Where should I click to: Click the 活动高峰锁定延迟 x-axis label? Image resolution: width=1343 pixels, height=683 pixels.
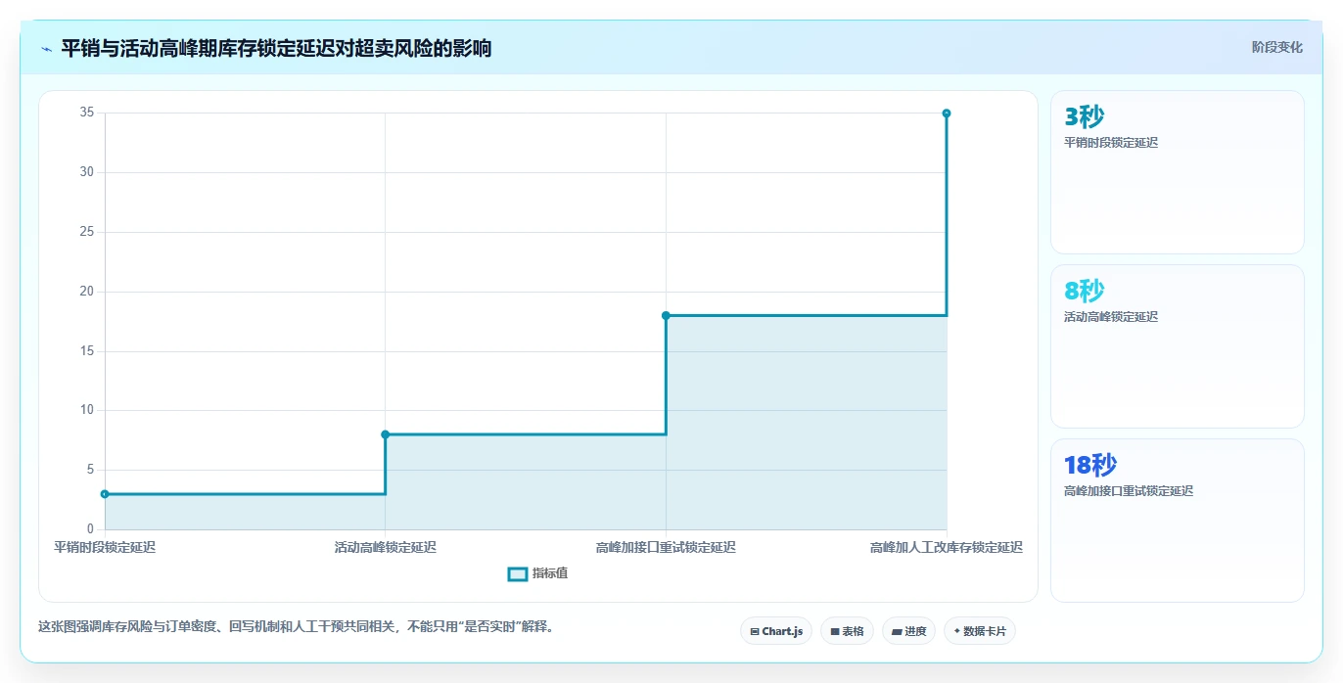click(x=385, y=547)
